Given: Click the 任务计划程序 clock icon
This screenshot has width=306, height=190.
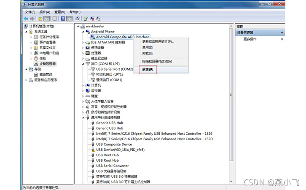Looking at the screenshot, I should [36, 37].
